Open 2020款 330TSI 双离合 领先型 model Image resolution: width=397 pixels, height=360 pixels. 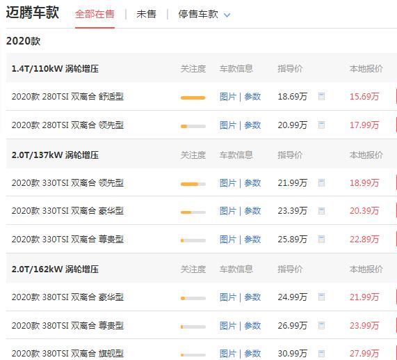pyautogui.click(x=67, y=183)
